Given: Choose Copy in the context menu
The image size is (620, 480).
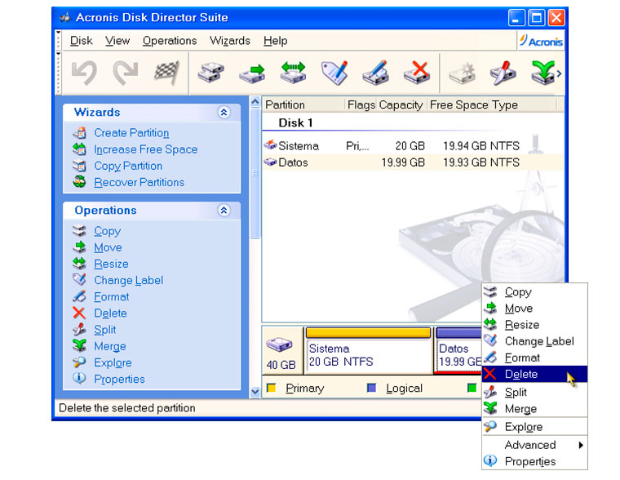Looking at the screenshot, I should 534,292.
